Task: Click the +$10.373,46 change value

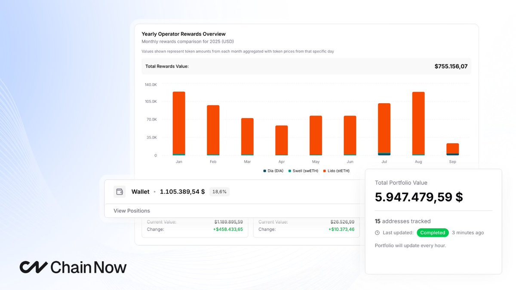Action: (341, 229)
